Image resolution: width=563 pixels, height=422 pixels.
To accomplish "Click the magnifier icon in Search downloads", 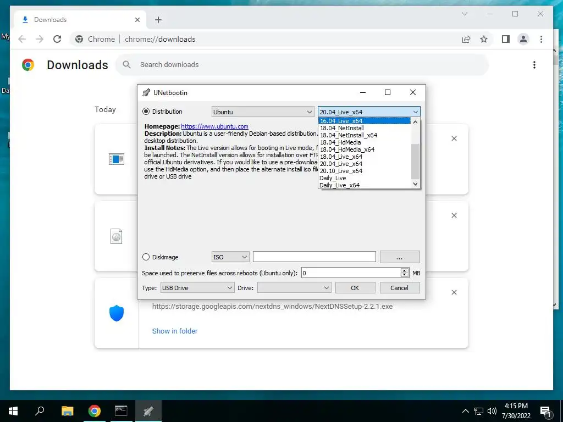I will point(126,65).
